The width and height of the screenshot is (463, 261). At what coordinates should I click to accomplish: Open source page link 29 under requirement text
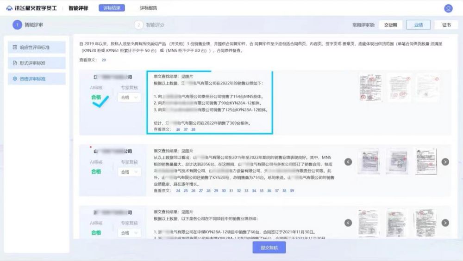coord(104,60)
